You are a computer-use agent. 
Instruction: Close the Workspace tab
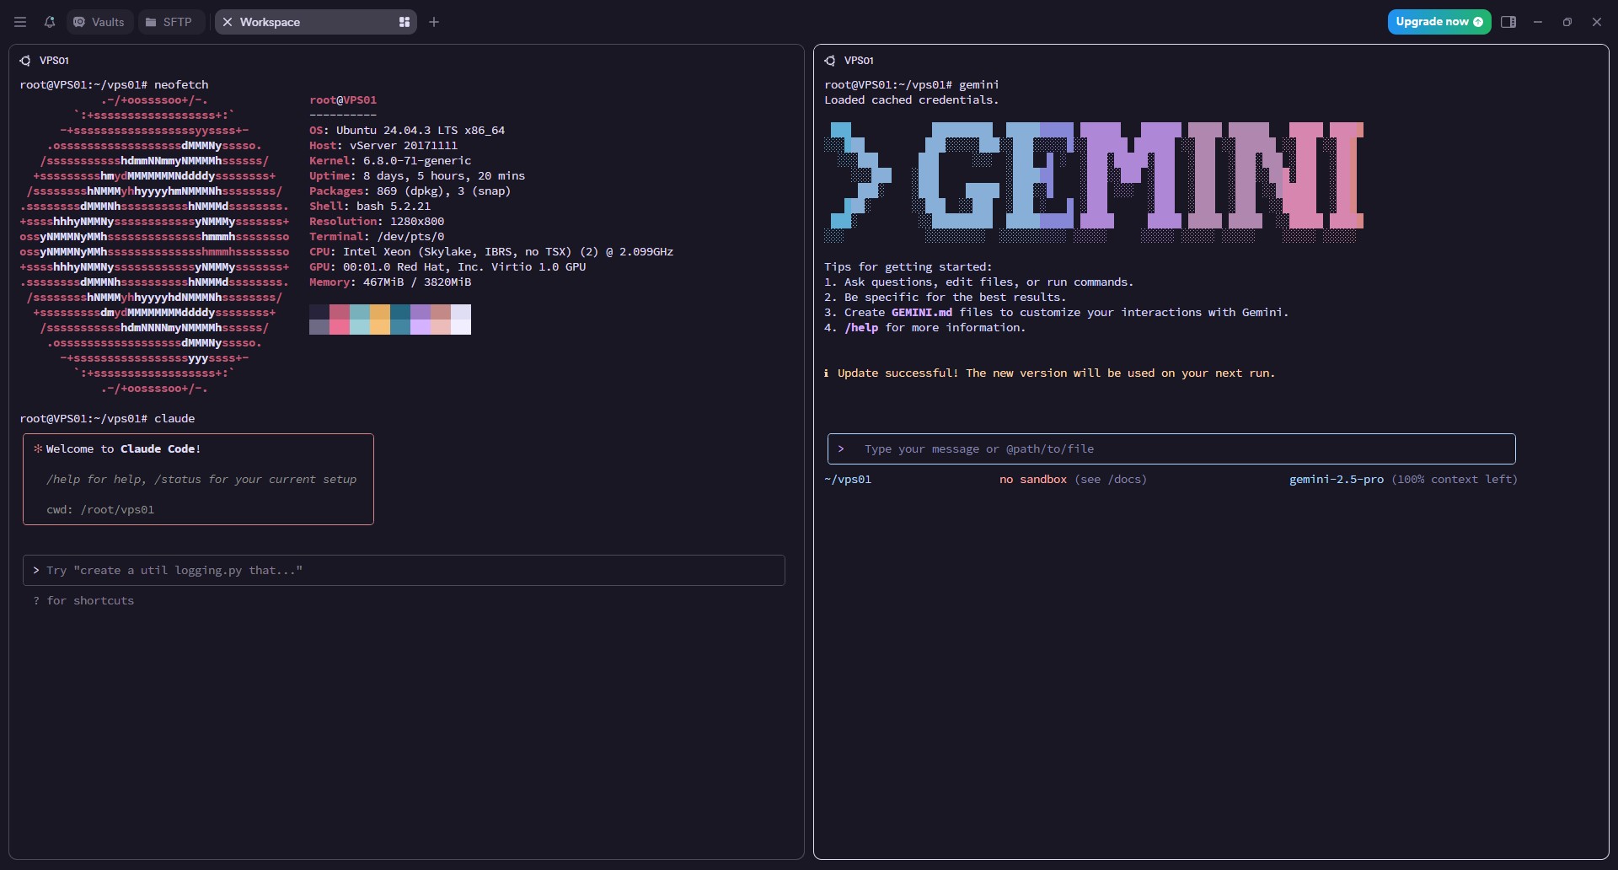228,22
